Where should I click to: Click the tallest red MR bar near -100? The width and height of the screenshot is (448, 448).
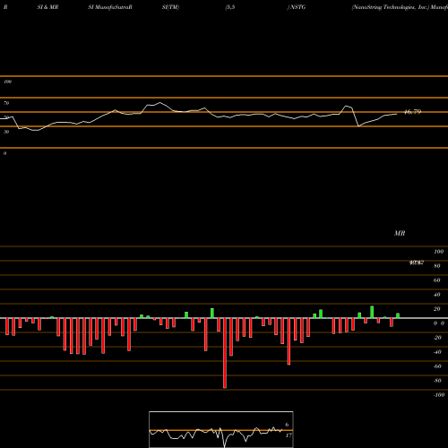tap(225, 353)
